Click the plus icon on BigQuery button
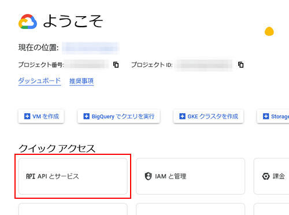The image size is (289, 215). coord(86,116)
